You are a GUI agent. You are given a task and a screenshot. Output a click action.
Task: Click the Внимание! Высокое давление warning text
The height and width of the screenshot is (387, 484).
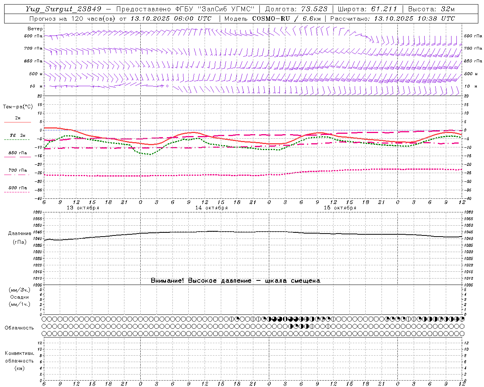point(235,281)
